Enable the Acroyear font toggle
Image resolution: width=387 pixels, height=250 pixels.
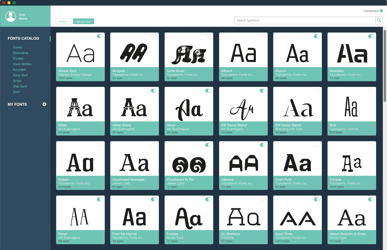[x=154, y=36]
